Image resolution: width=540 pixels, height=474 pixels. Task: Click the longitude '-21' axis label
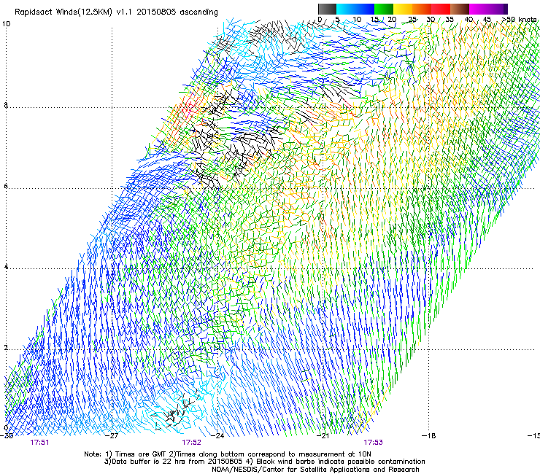click(323, 436)
